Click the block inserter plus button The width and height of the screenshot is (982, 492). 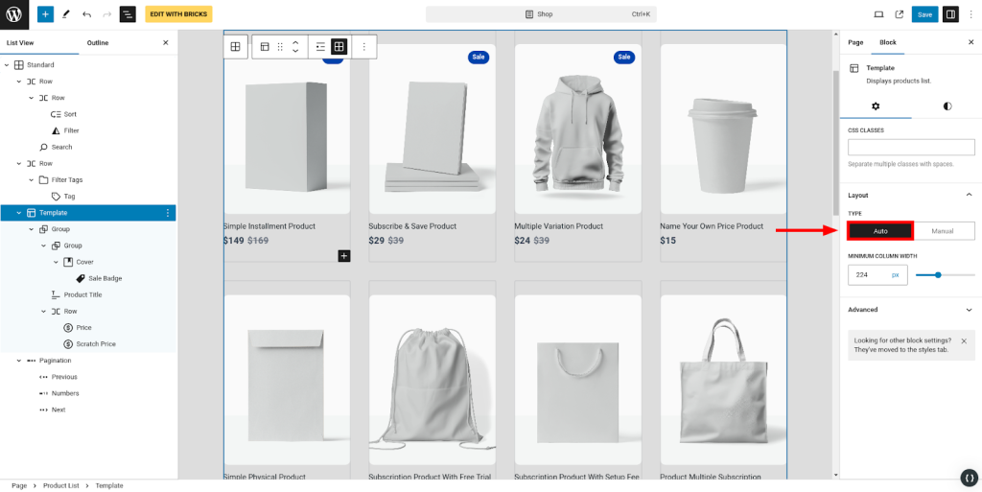[x=45, y=14]
